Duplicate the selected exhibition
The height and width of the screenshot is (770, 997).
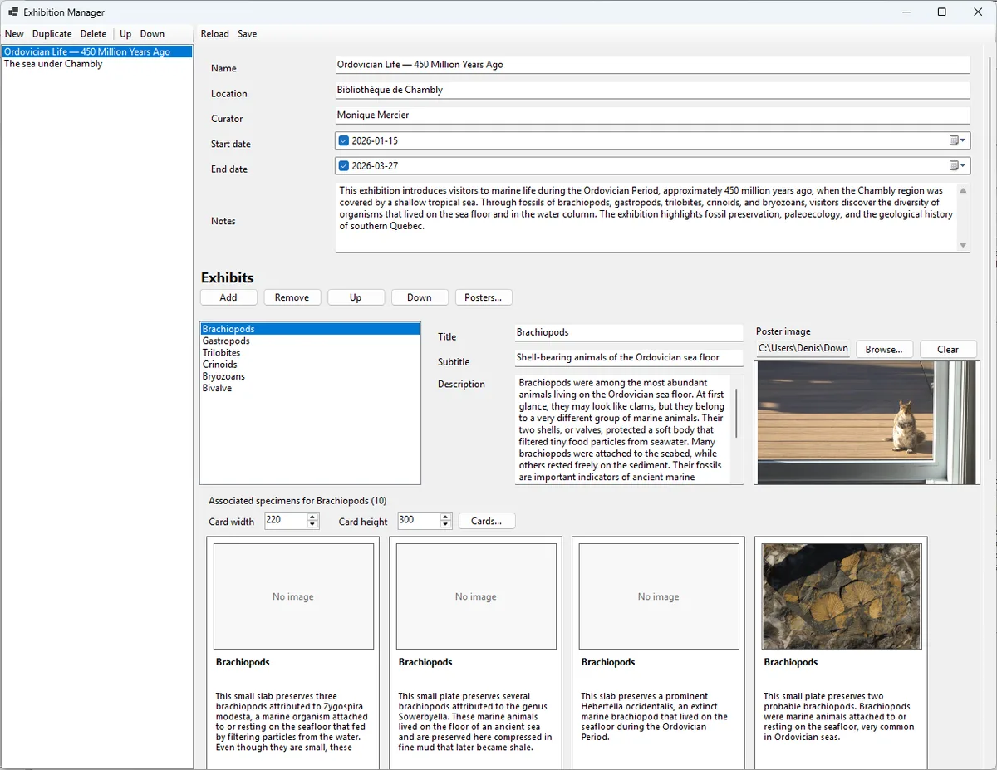point(52,34)
